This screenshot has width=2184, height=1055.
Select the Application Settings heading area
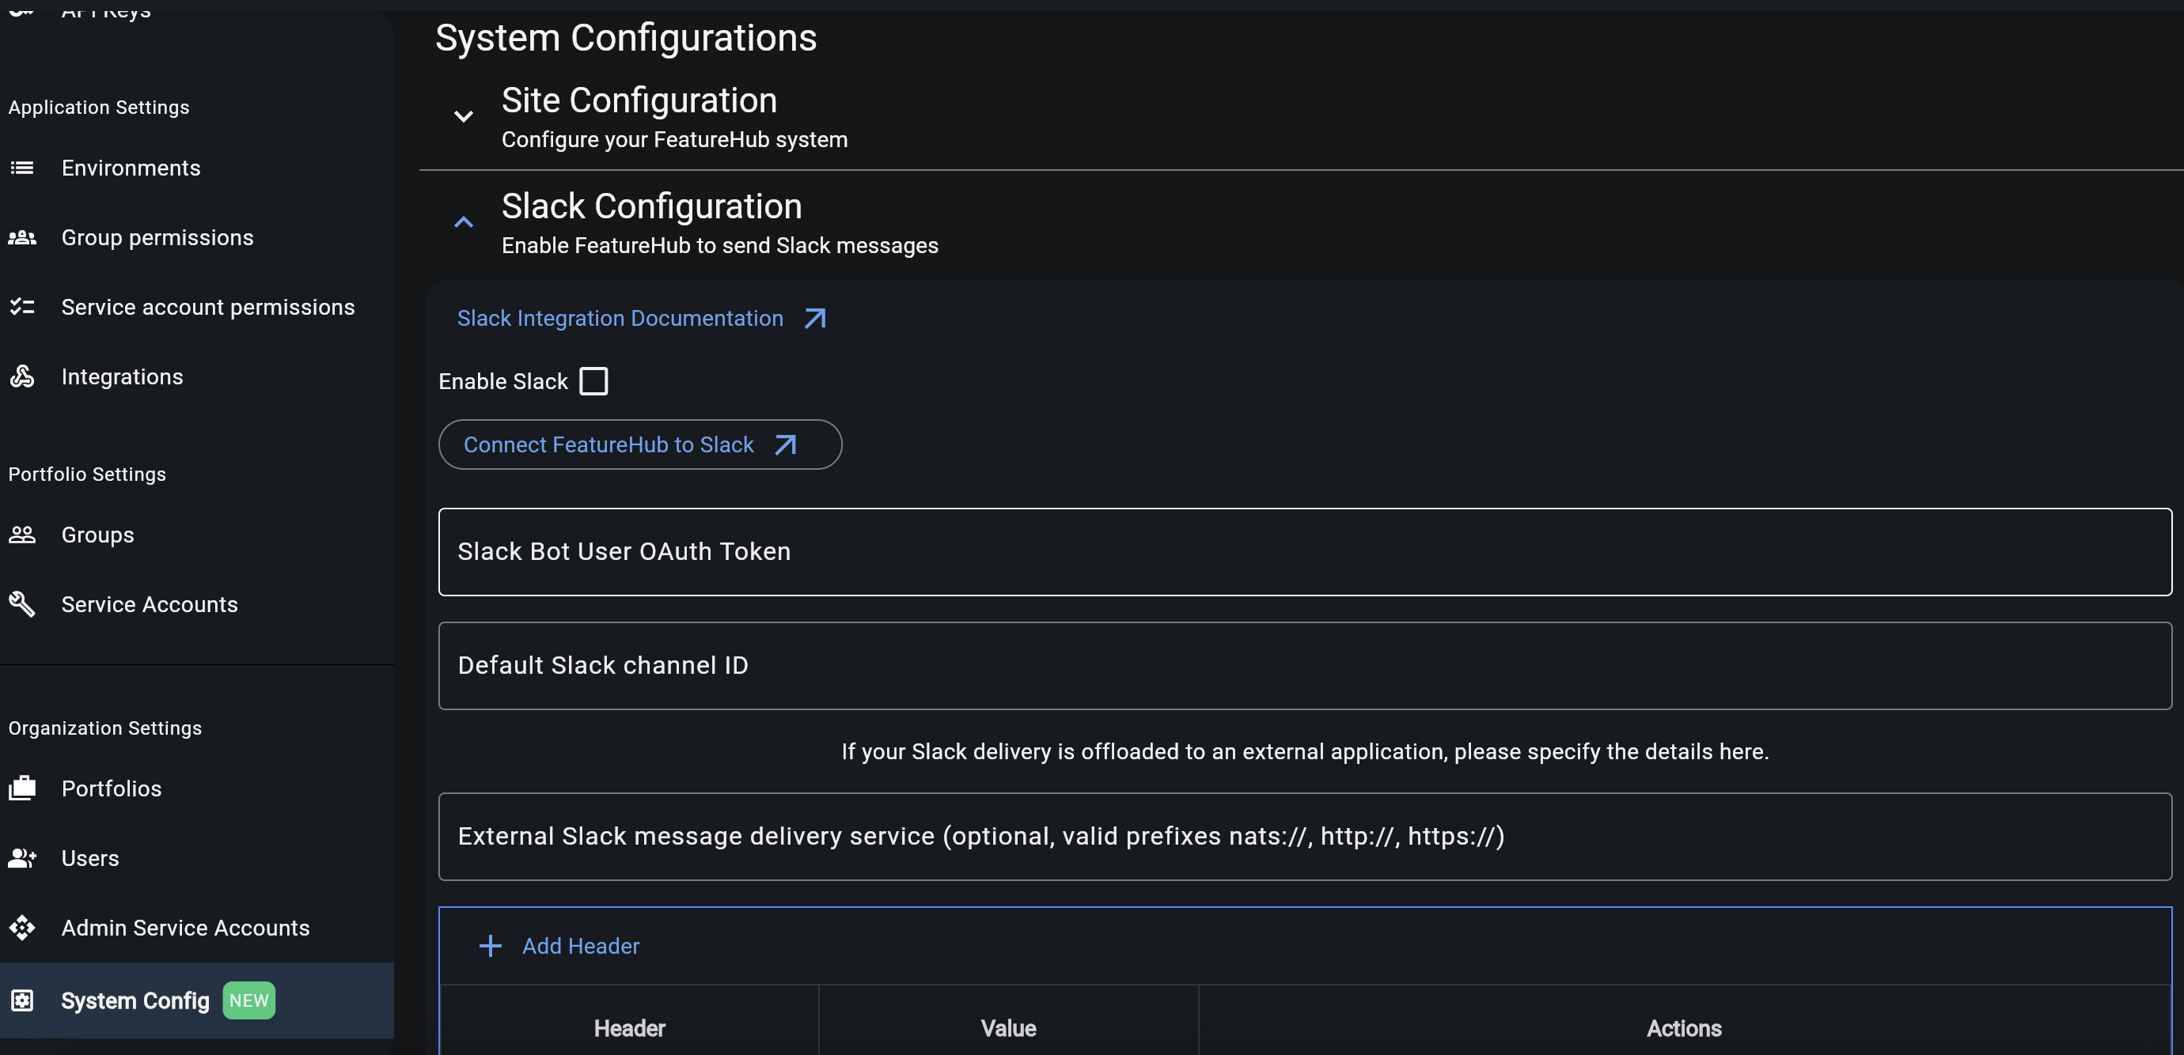(x=98, y=107)
